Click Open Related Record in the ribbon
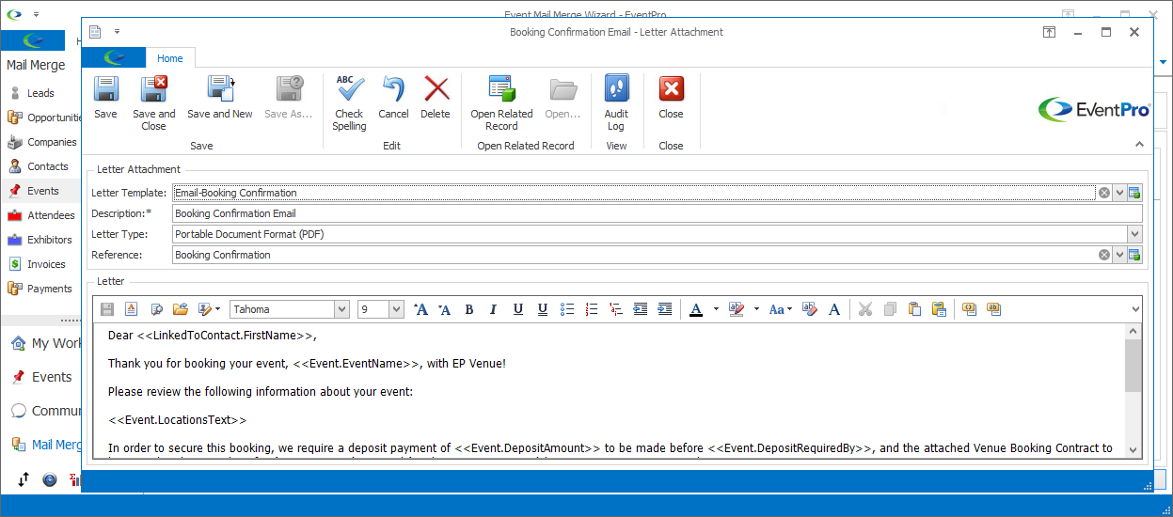 (x=501, y=103)
